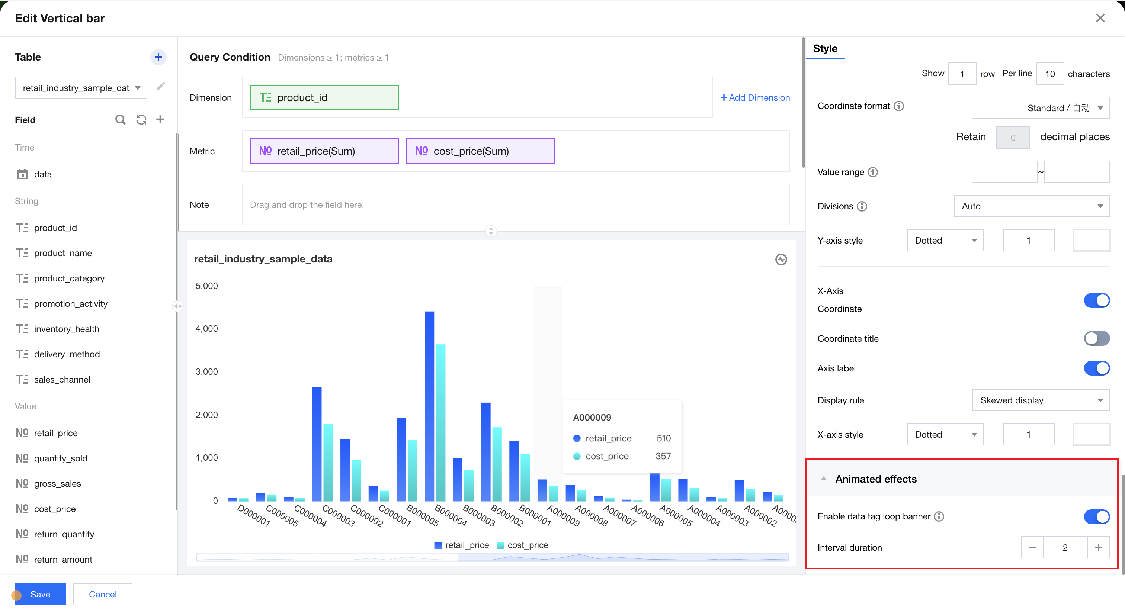The image size is (1125, 612).
Task: Select the Style tab
Action: click(825, 48)
